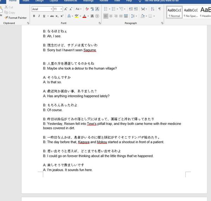This screenshot has width=211, height=201.
Task: Apply text highlight color
Action: coord(76,16)
